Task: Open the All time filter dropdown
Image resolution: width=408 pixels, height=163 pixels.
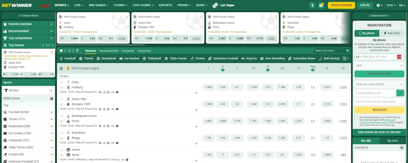Action: [28, 90]
